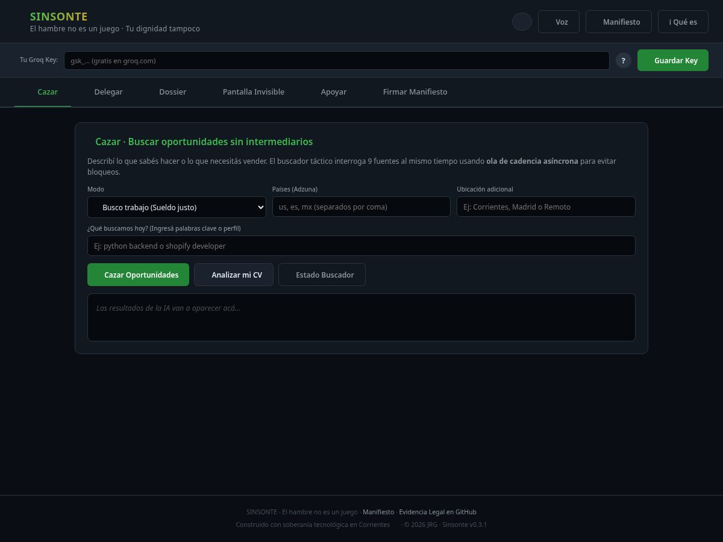The height and width of the screenshot is (542, 723).
Task: Click the Voz button in the header
Action: (559, 22)
